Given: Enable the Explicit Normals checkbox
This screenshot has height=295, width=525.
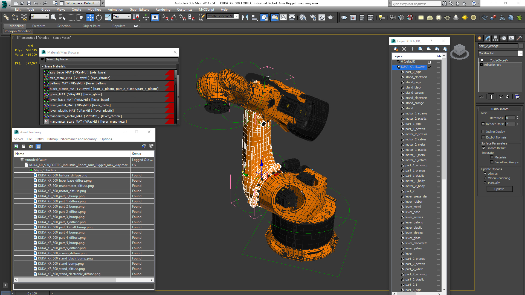Looking at the screenshot, I should [483, 137].
